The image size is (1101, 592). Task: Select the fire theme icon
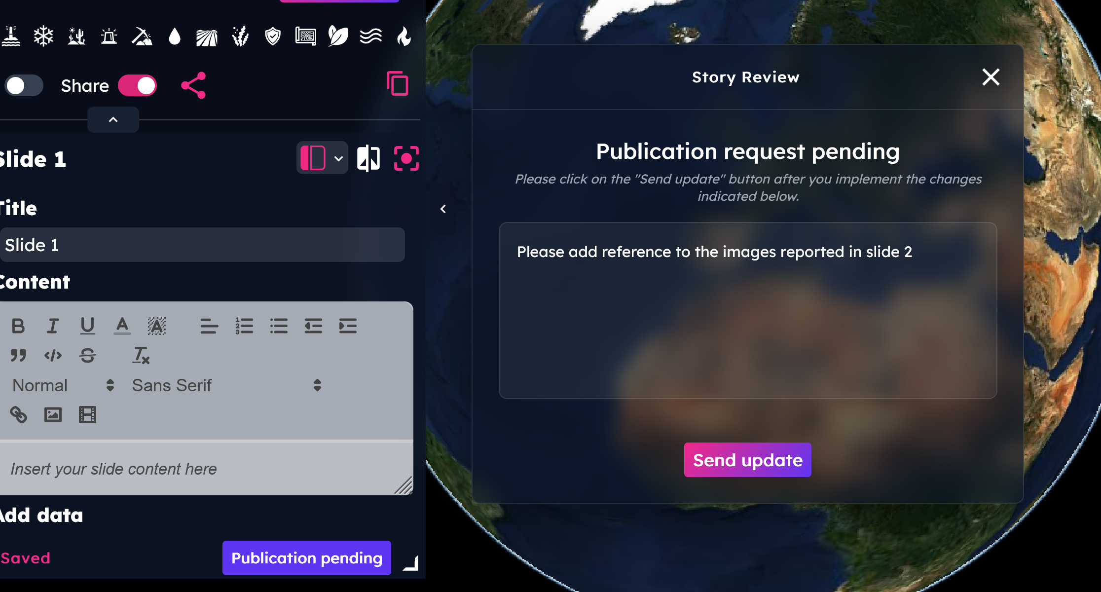click(404, 36)
